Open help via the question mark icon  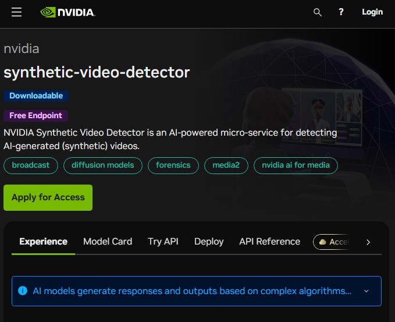pyautogui.click(x=341, y=12)
